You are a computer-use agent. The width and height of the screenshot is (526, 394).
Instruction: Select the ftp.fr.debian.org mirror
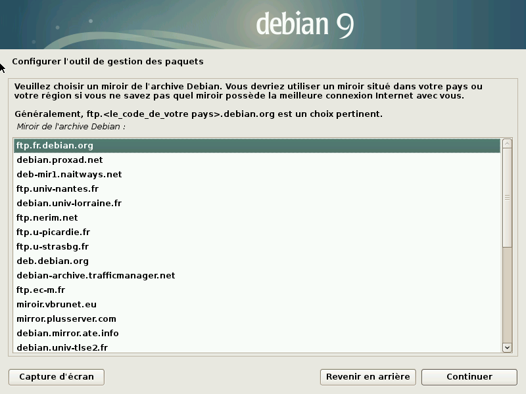(x=56, y=146)
